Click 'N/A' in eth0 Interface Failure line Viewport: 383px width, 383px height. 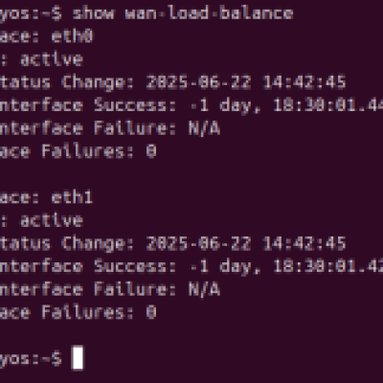pos(204,128)
